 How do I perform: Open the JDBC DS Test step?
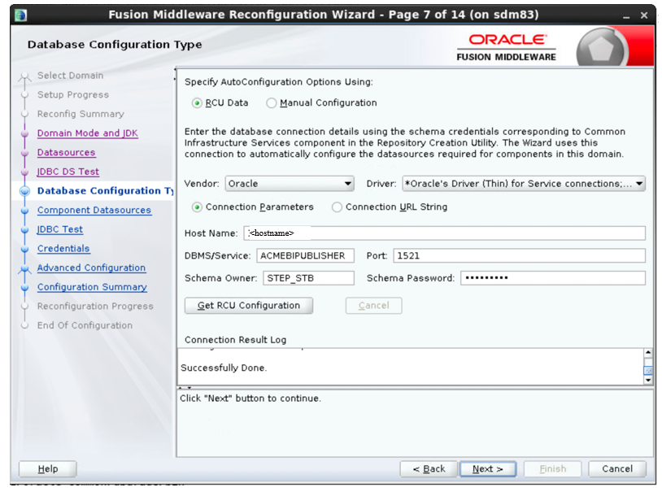click(x=68, y=172)
